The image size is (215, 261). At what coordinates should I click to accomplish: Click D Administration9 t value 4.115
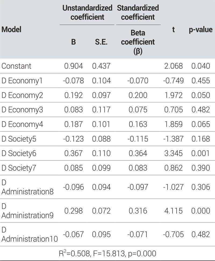coord(173,211)
